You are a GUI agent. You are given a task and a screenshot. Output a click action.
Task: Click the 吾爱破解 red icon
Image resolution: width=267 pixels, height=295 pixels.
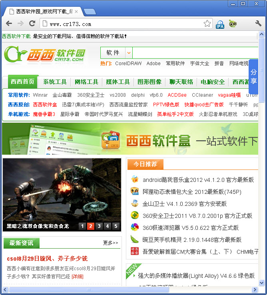point(135,251)
